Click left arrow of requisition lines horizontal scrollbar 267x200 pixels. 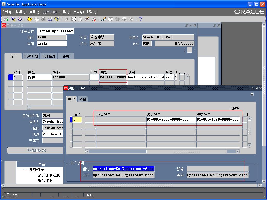[x=29, y=108]
